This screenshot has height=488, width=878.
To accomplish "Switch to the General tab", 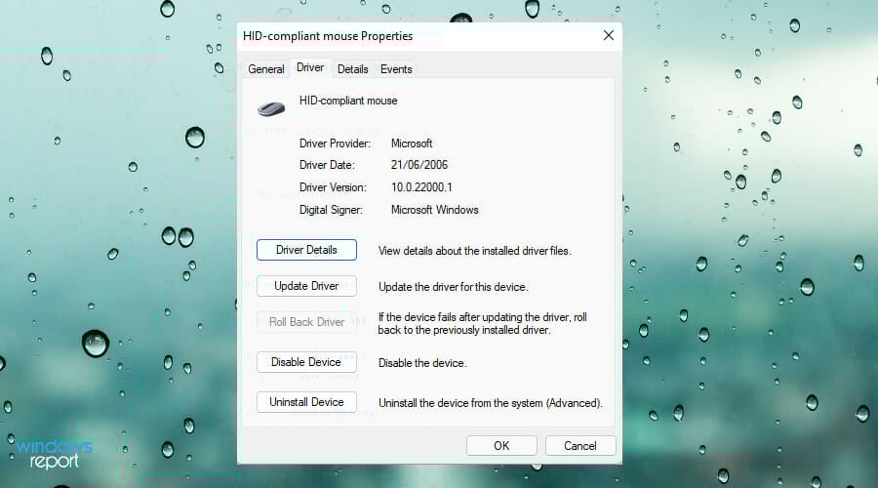I will click(x=266, y=69).
